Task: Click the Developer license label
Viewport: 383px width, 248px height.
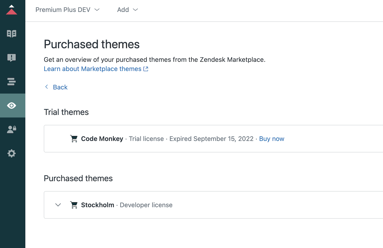Action: tap(146, 205)
